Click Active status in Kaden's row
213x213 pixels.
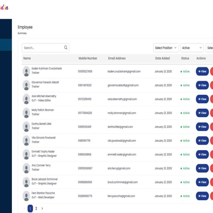pos(185,71)
